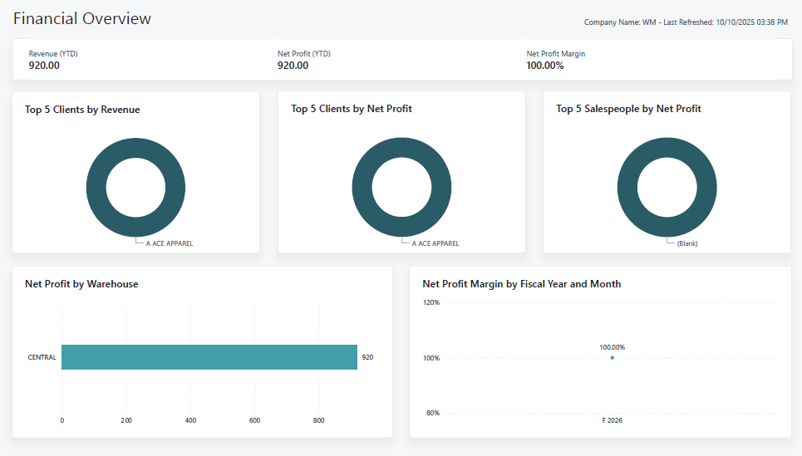Click A ACE APPAREL label under Revenue donut
The height and width of the screenshot is (456, 802).
(169, 243)
